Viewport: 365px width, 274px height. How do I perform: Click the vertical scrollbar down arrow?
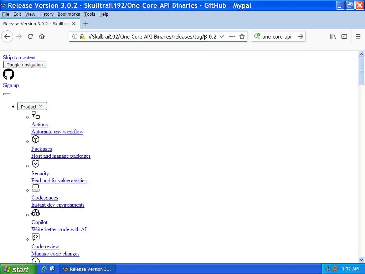[x=361, y=260]
